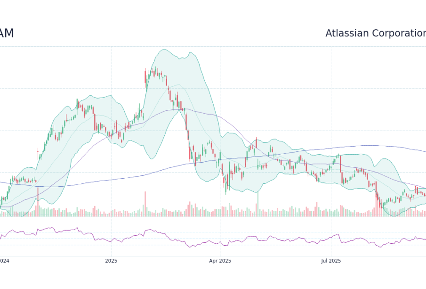Click the red candlestick at the May 2025 high
This screenshot has height=289, width=426.
pyautogui.click(x=256, y=142)
